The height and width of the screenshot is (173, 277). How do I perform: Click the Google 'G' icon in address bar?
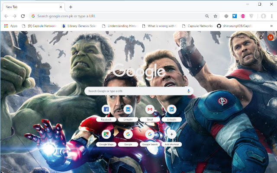pos(33,16)
